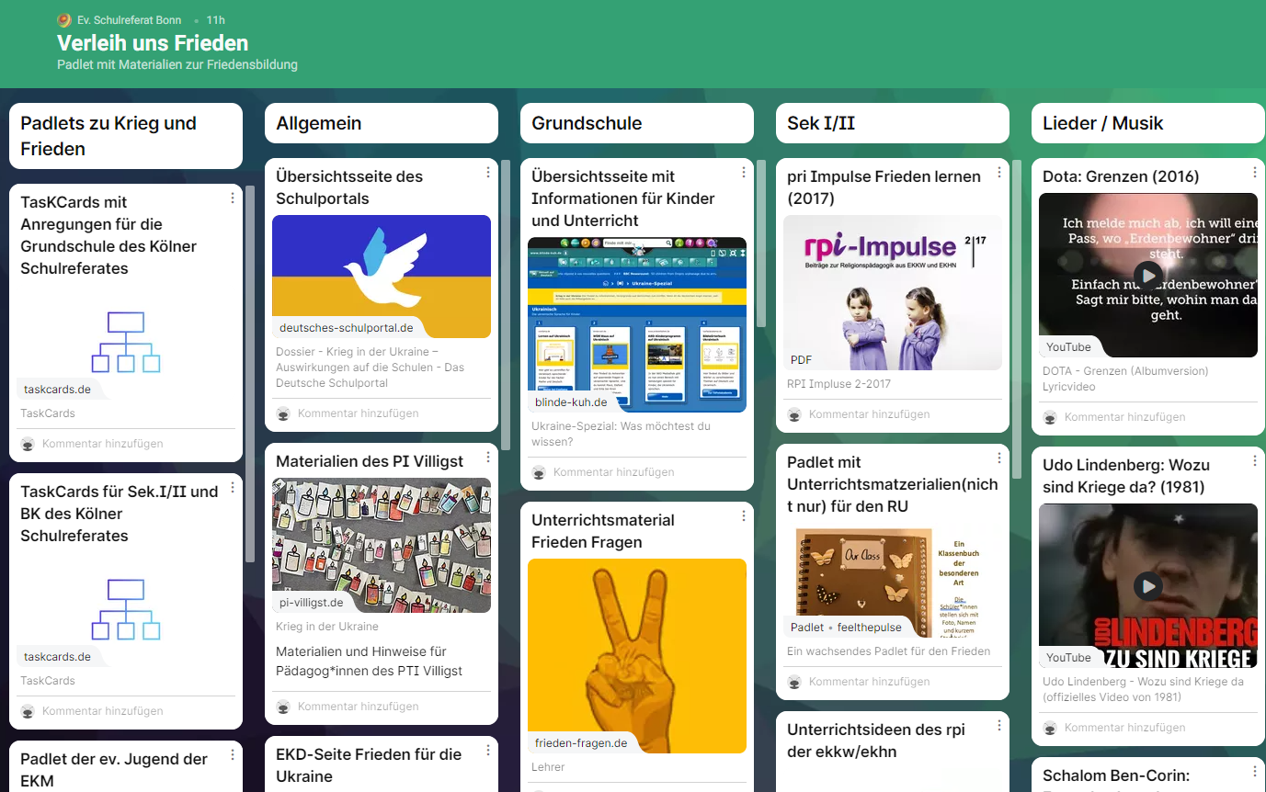Screen dimensions: 1266x792
Task: Click the Ev. Schulreferat Bonn author name
Action: point(130,20)
